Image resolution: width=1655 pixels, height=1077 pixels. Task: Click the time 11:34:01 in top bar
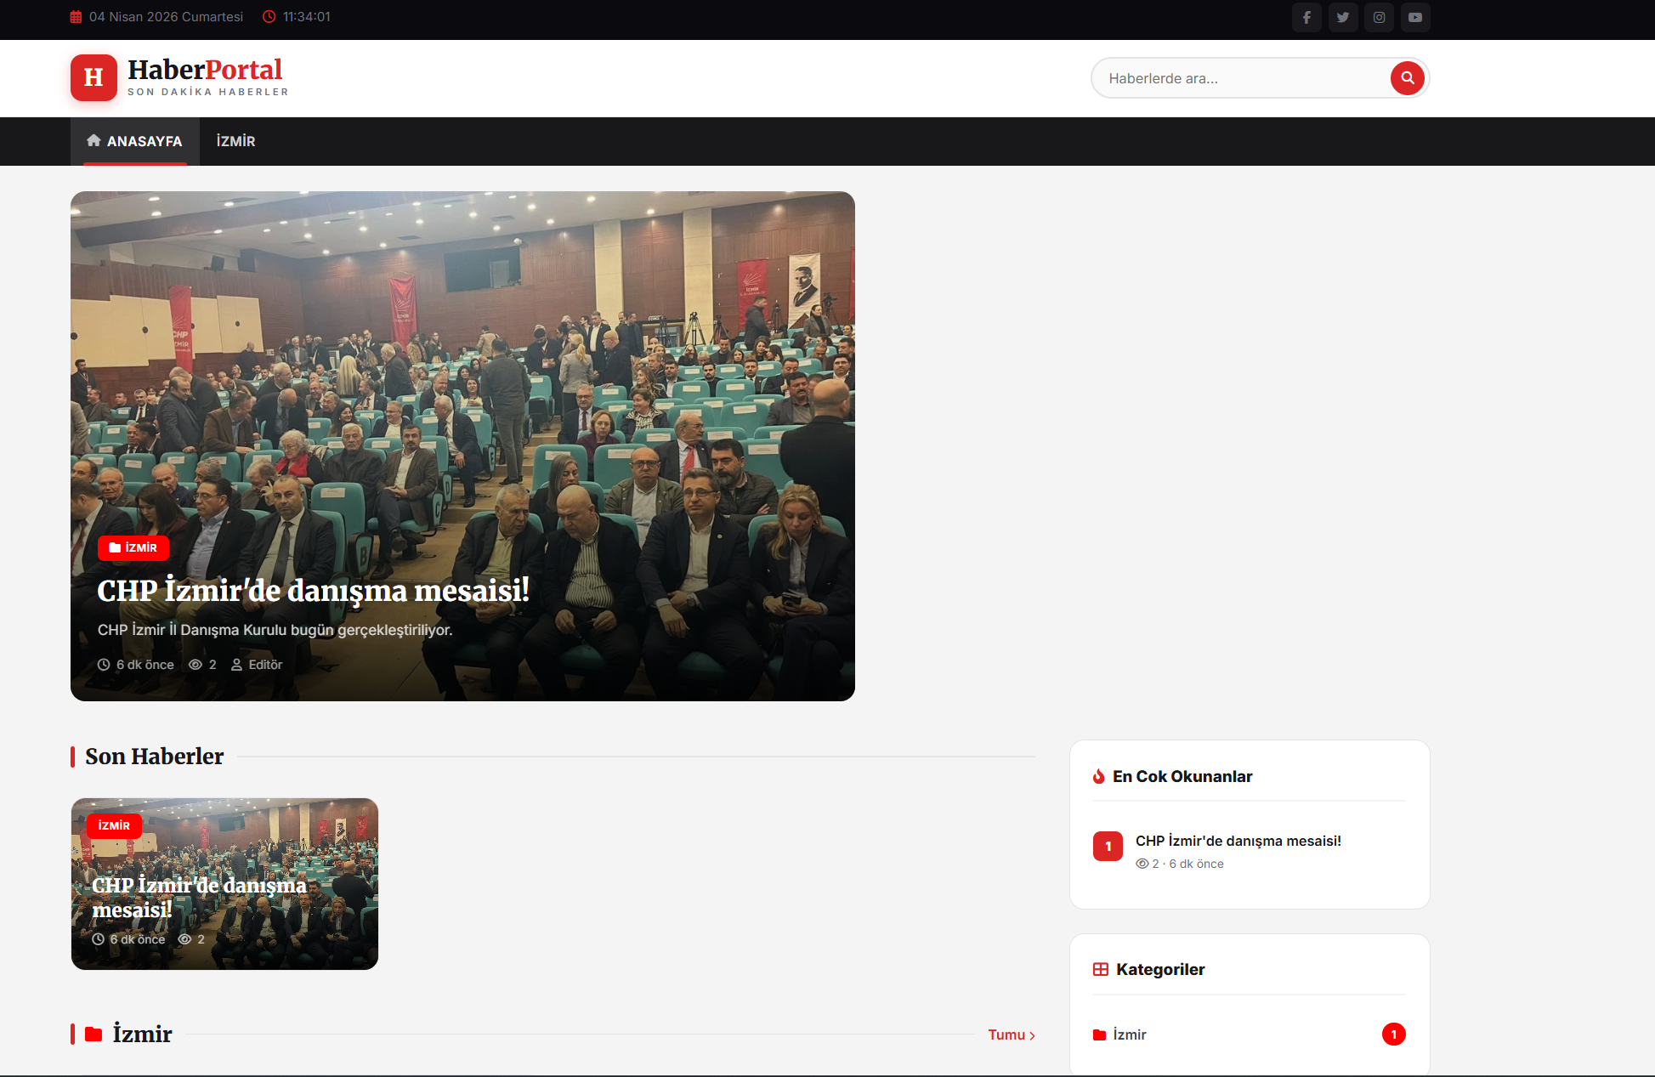click(x=307, y=17)
